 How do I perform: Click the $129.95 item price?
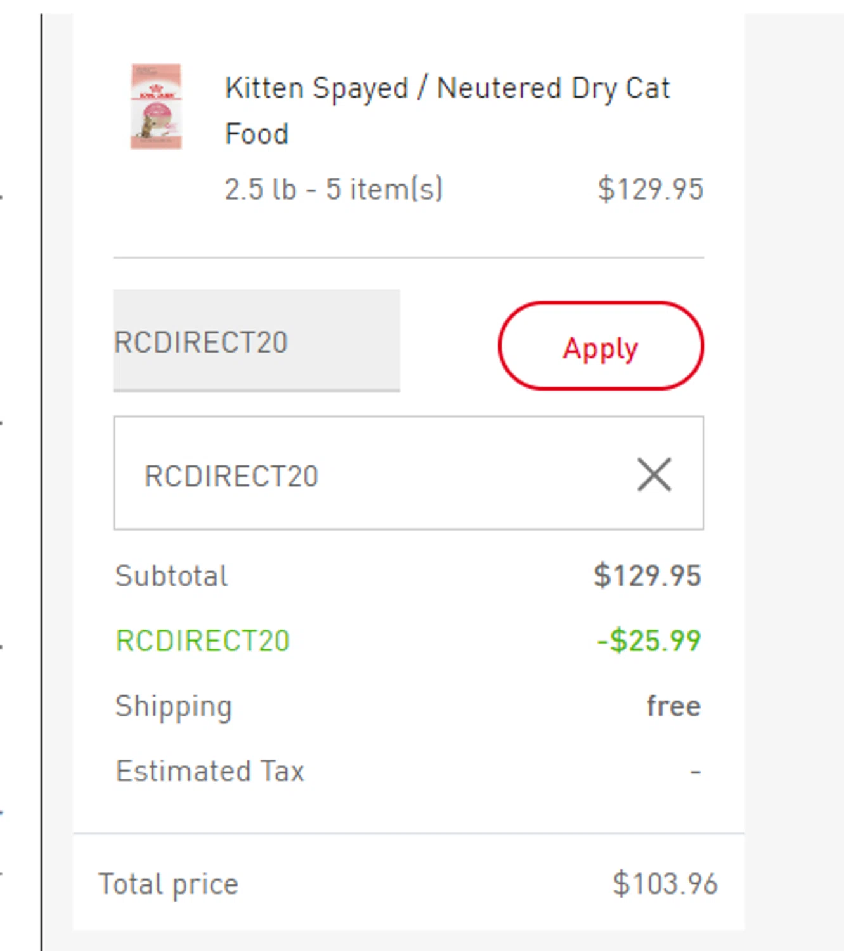pos(651,189)
